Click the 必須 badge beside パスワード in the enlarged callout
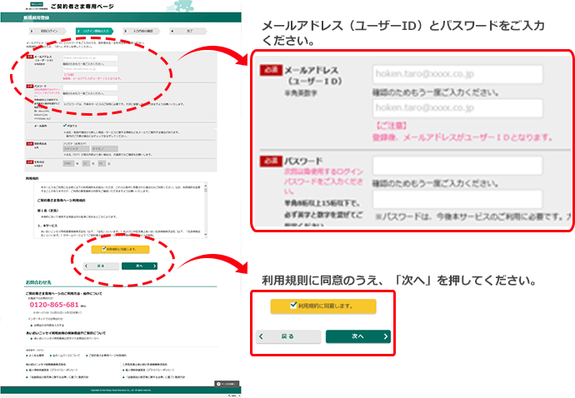 (271, 162)
